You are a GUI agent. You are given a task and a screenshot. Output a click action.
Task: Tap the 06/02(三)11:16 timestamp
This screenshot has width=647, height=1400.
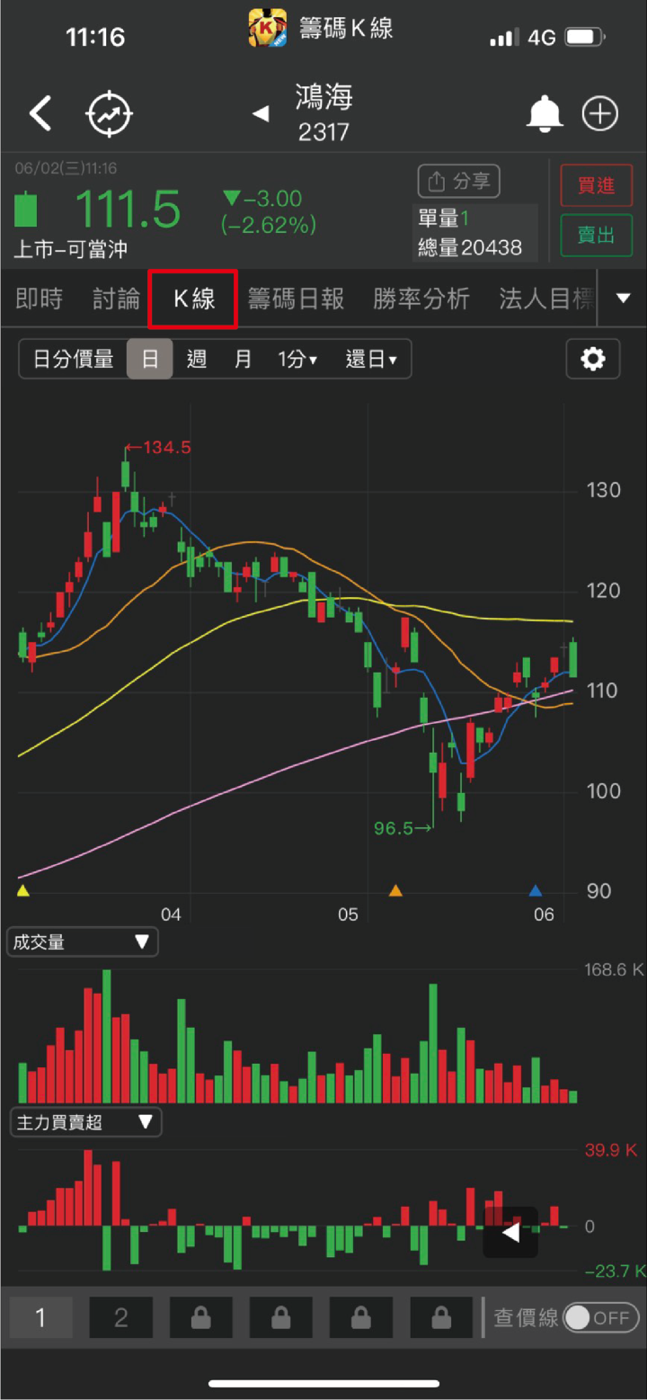(x=66, y=168)
